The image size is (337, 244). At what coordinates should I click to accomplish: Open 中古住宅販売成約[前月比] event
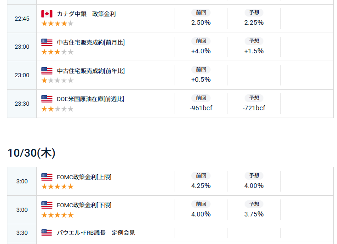click(91, 42)
